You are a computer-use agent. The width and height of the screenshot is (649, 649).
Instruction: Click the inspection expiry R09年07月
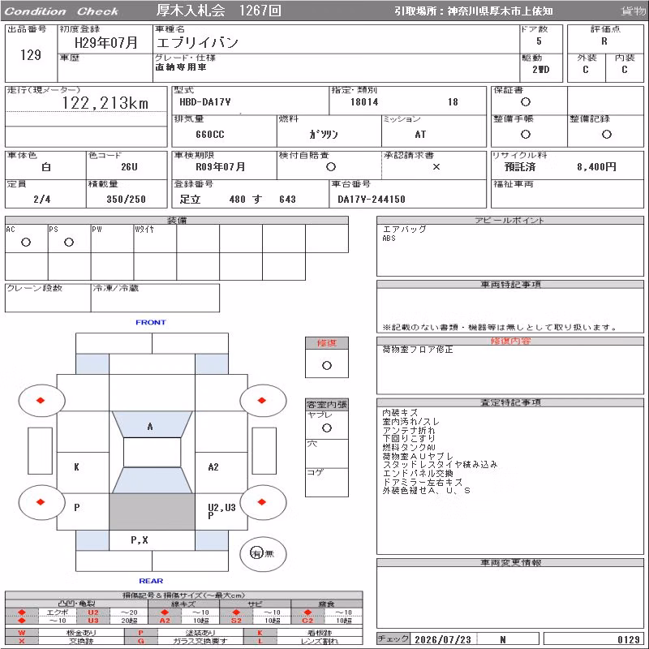pyautogui.click(x=220, y=167)
